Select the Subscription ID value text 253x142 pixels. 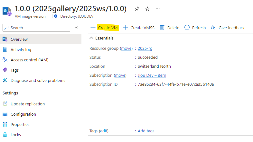tap(176, 84)
